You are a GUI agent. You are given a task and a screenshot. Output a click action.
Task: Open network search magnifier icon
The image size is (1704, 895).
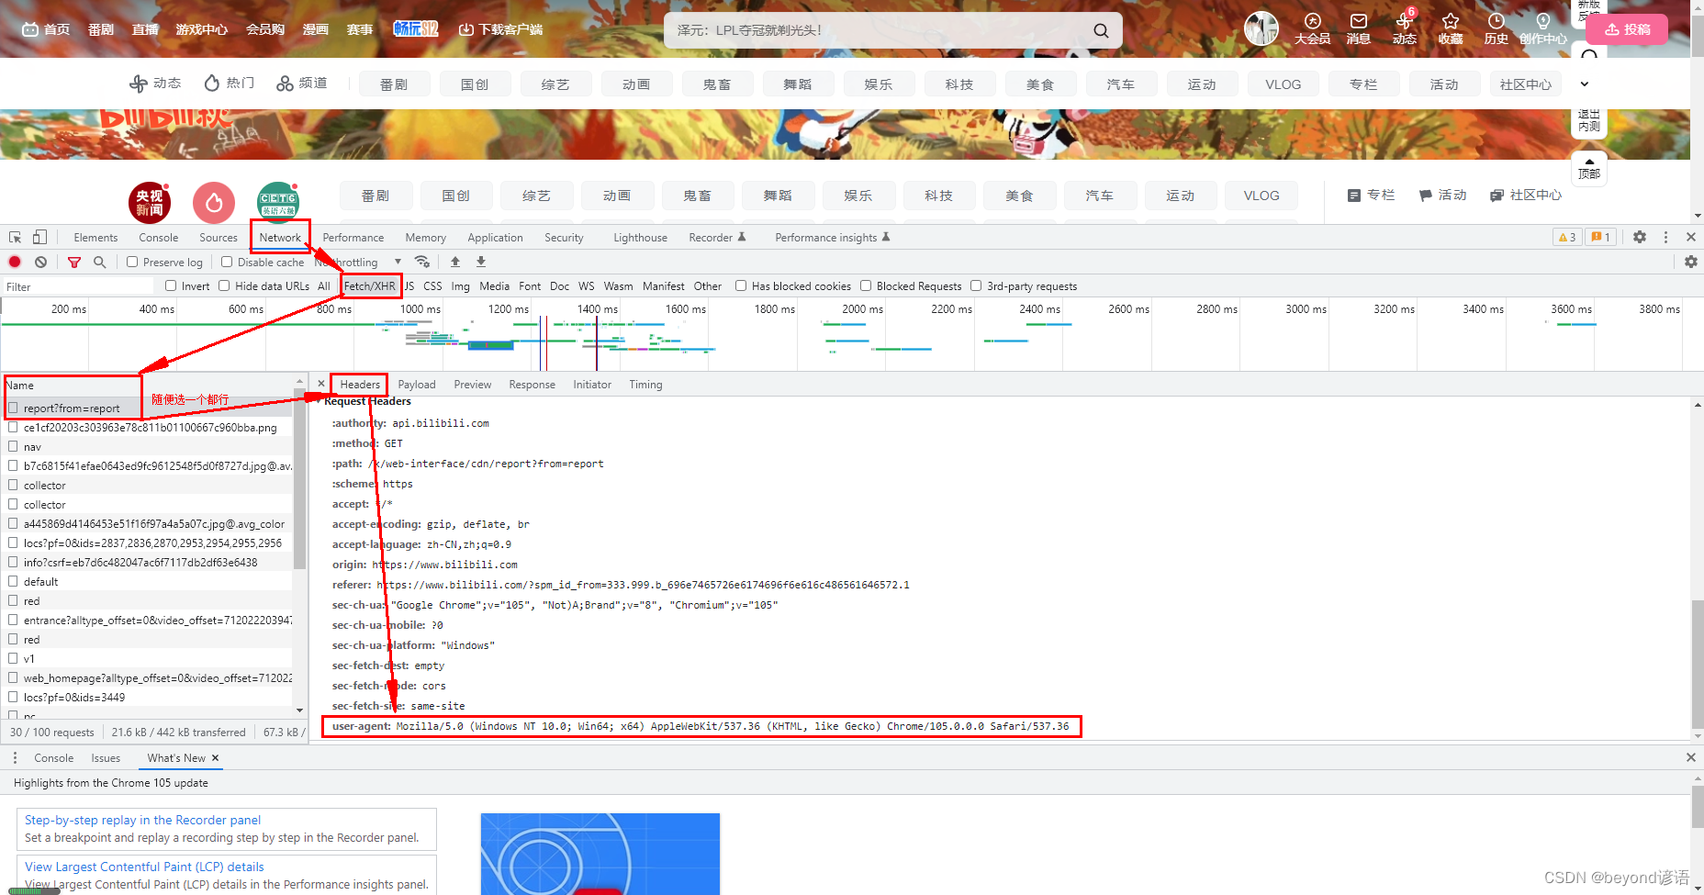point(99,262)
